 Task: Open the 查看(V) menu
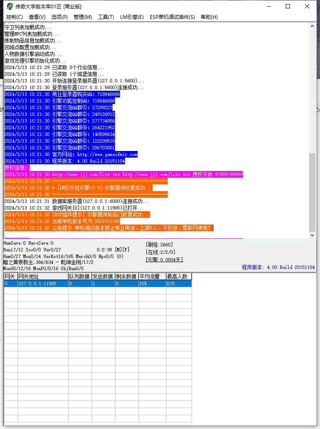coord(37,17)
